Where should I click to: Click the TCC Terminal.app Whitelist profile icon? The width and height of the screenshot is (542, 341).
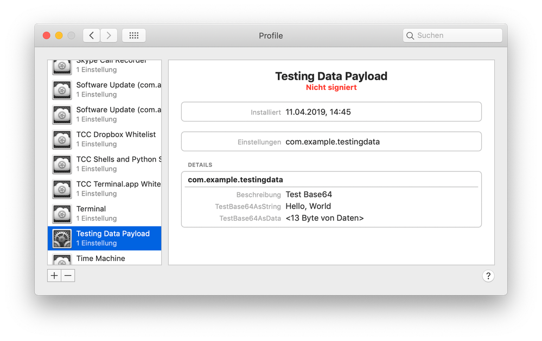(62, 189)
